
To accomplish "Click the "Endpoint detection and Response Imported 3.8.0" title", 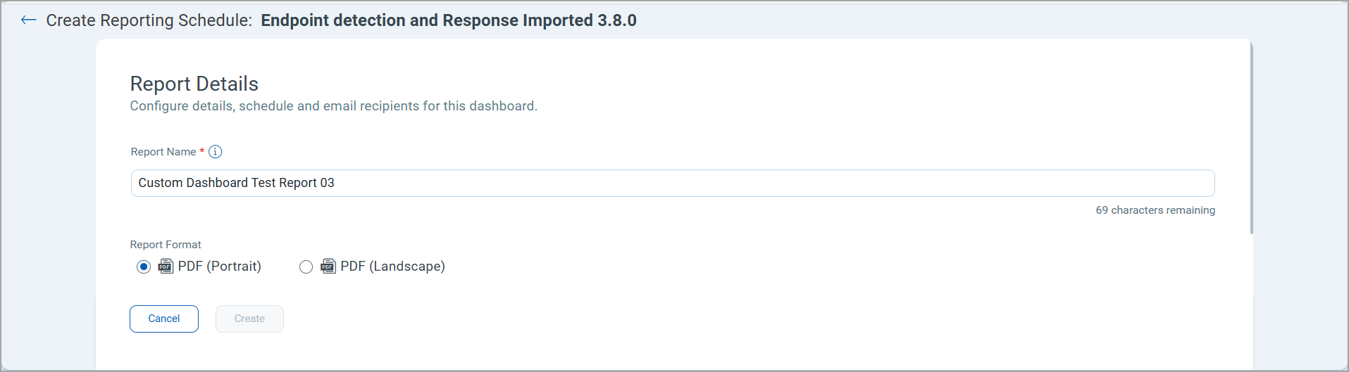I will [x=448, y=20].
